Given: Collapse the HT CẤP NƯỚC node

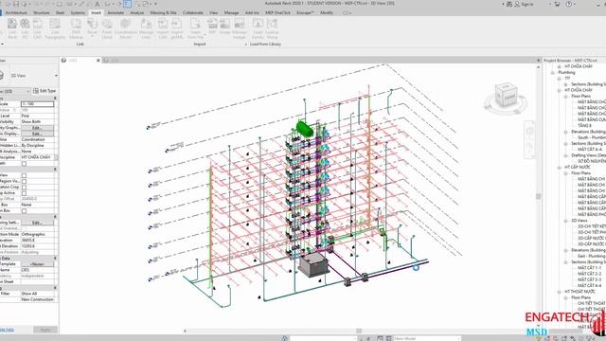Looking at the screenshot, I should [560, 167].
